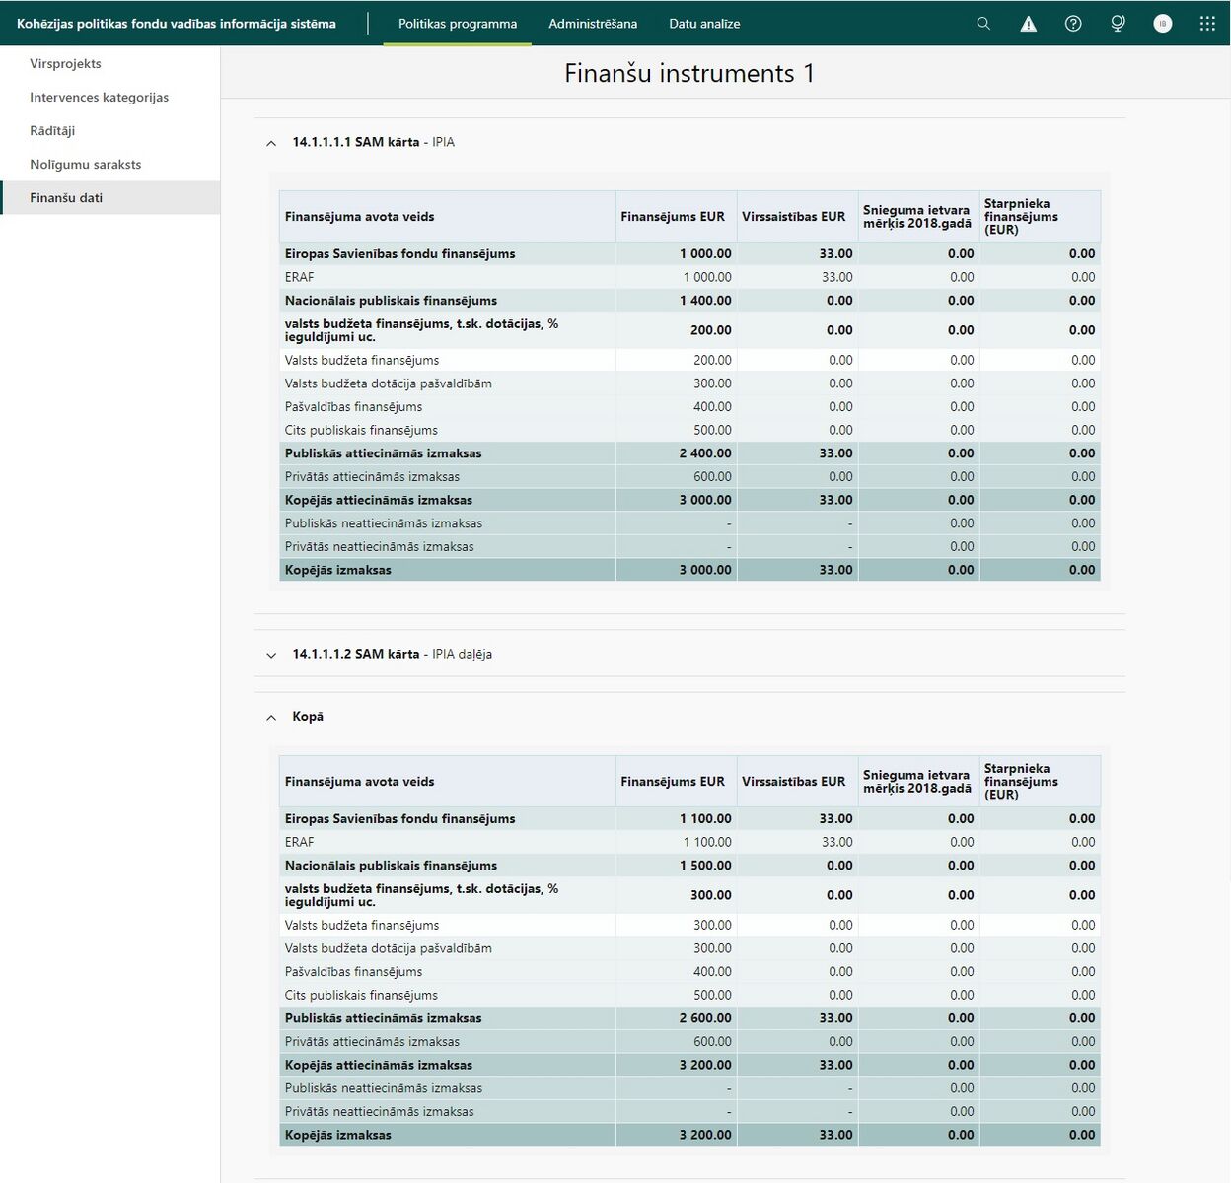Collapse the 14.1.1.1.1 SAM kārta section
The image size is (1231, 1183).
271,143
